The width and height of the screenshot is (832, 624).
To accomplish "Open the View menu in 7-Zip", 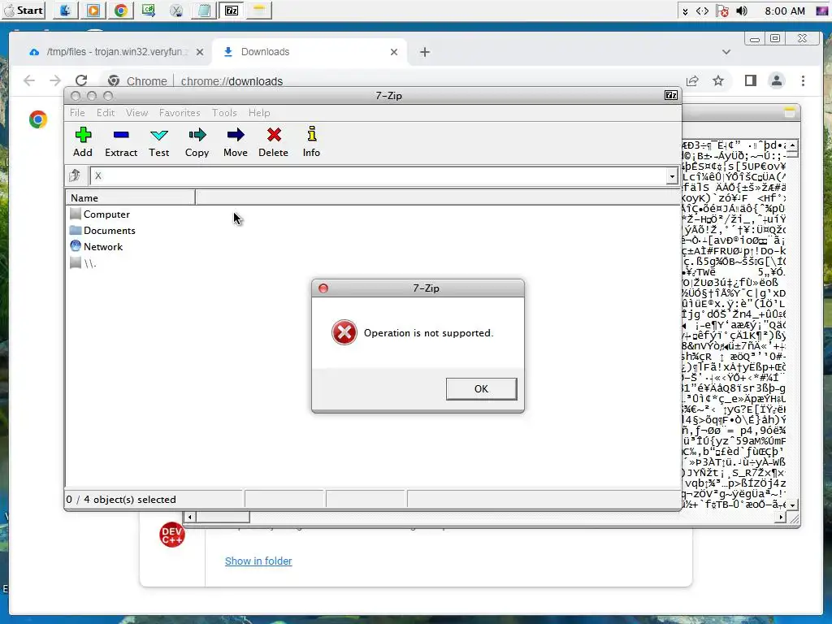I will point(136,112).
